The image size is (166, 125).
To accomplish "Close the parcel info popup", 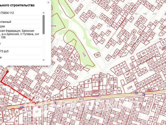I will click(x=49, y=2).
